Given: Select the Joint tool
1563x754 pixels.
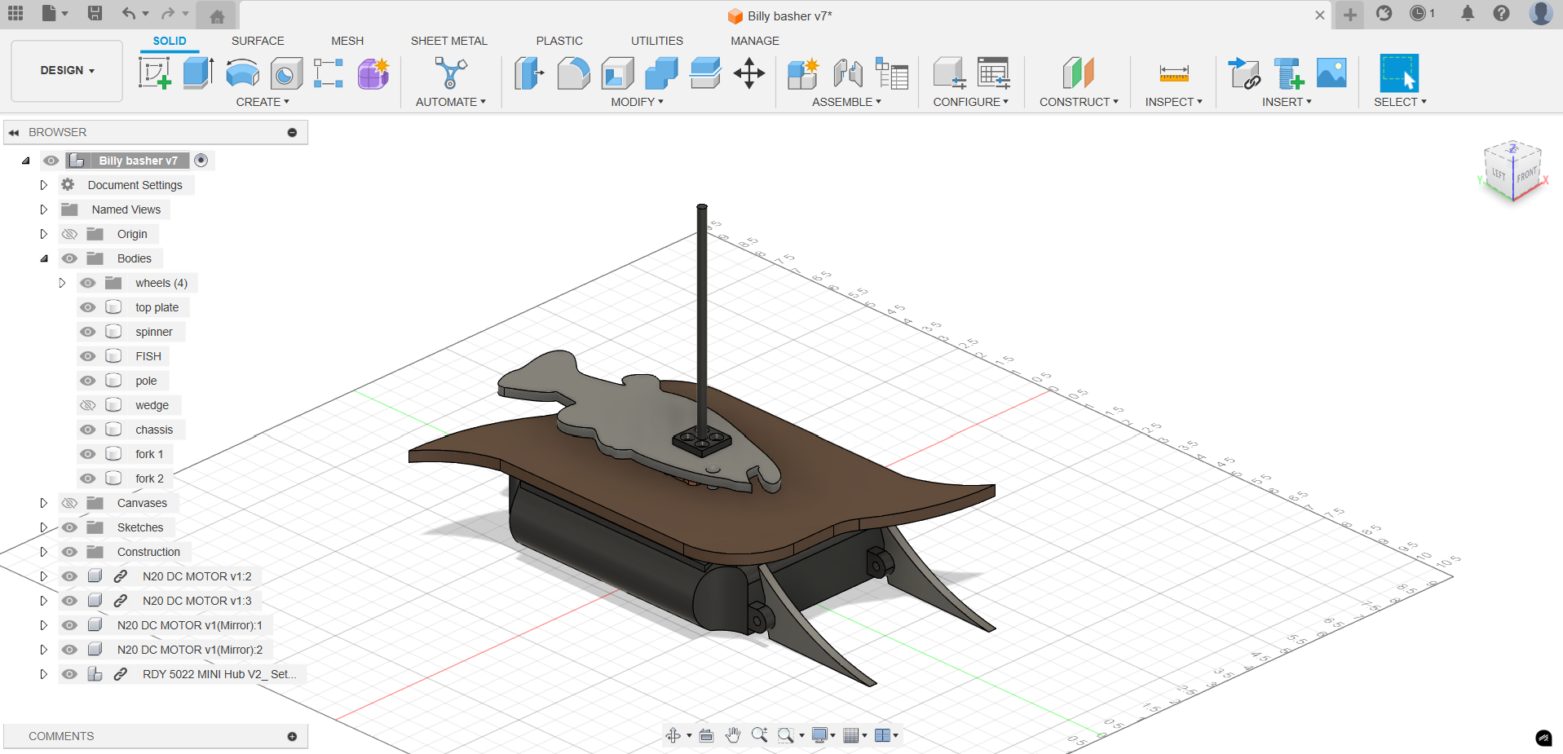Looking at the screenshot, I should (848, 73).
